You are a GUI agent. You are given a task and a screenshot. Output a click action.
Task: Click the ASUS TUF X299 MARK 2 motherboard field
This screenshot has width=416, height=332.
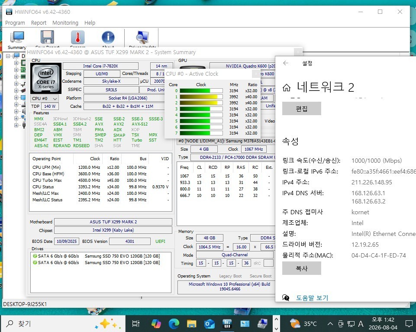113,222
